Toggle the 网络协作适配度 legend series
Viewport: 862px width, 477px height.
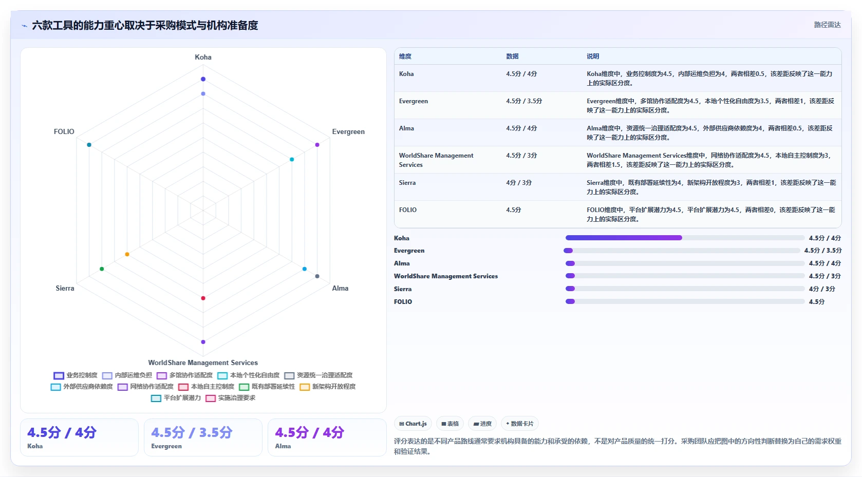[x=145, y=387]
